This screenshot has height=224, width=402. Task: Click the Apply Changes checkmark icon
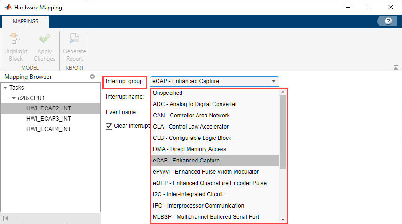(x=44, y=40)
